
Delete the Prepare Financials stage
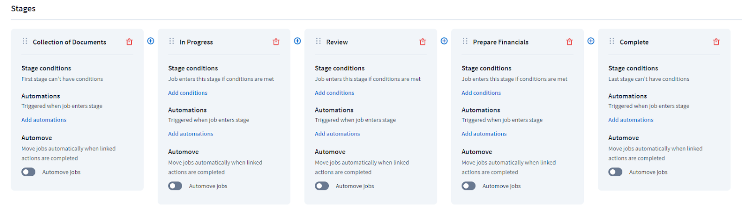569,42
